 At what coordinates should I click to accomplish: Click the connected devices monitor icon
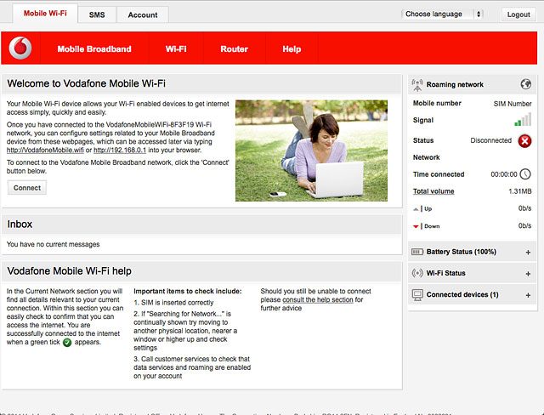[x=417, y=294]
